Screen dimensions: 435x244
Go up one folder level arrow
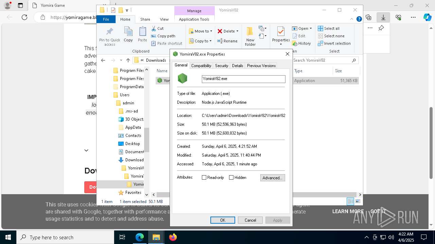pyautogui.click(x=128, y=60)
